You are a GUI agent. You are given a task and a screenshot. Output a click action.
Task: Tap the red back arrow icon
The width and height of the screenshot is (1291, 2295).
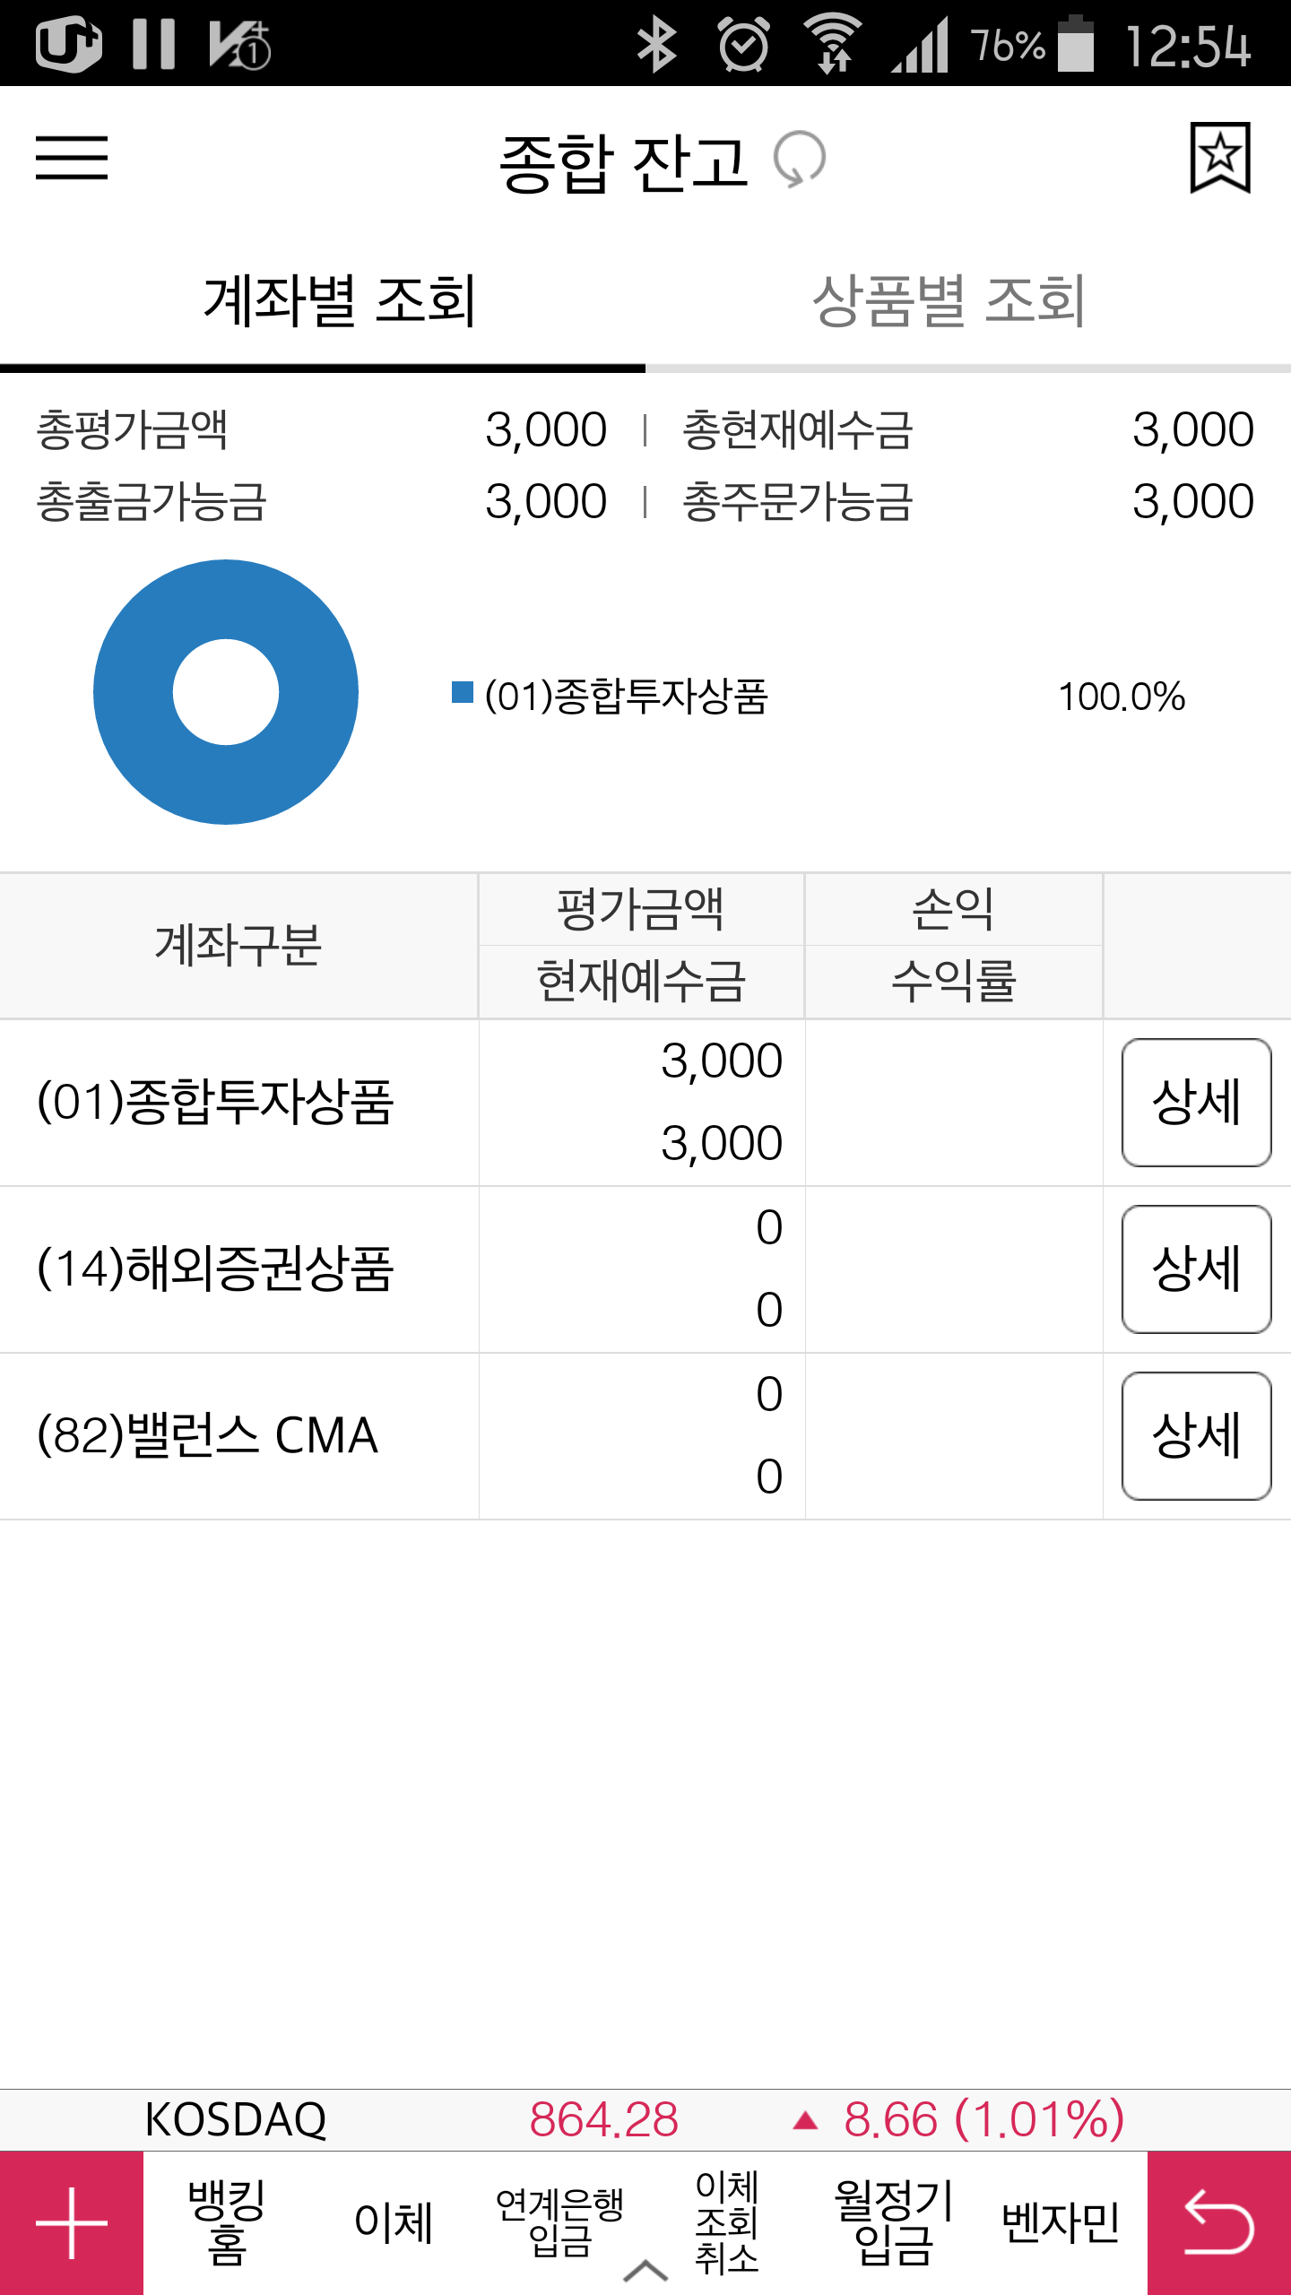[x=1219, y=2223]
